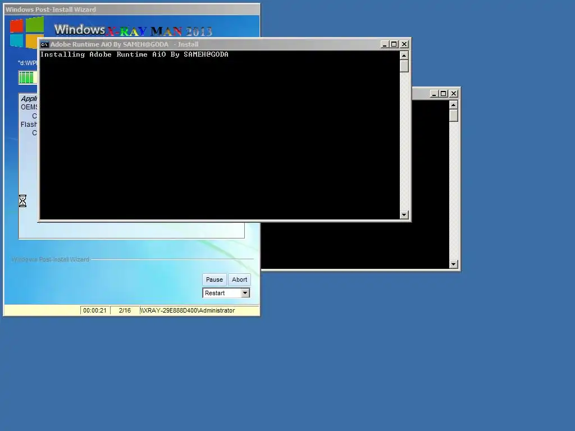Image resolution: width=575 pixels, height=431 pixels.
Task: Click the Windows logo in wizard header
Action: point(26,33)
